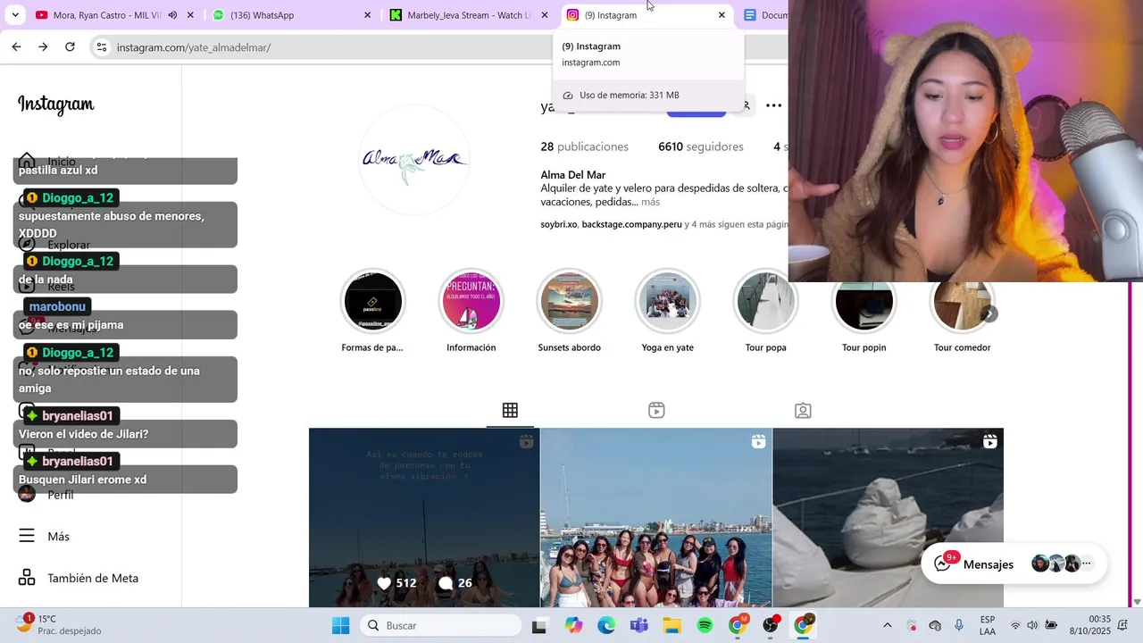This screenshot has width=1143, height=643.
Task: Open Yoga en yate story highlight
Action: (667, 302)
